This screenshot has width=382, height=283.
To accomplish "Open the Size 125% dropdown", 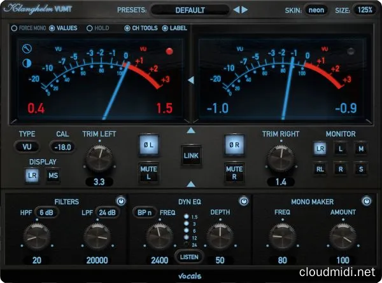I will tap(365, 10).
